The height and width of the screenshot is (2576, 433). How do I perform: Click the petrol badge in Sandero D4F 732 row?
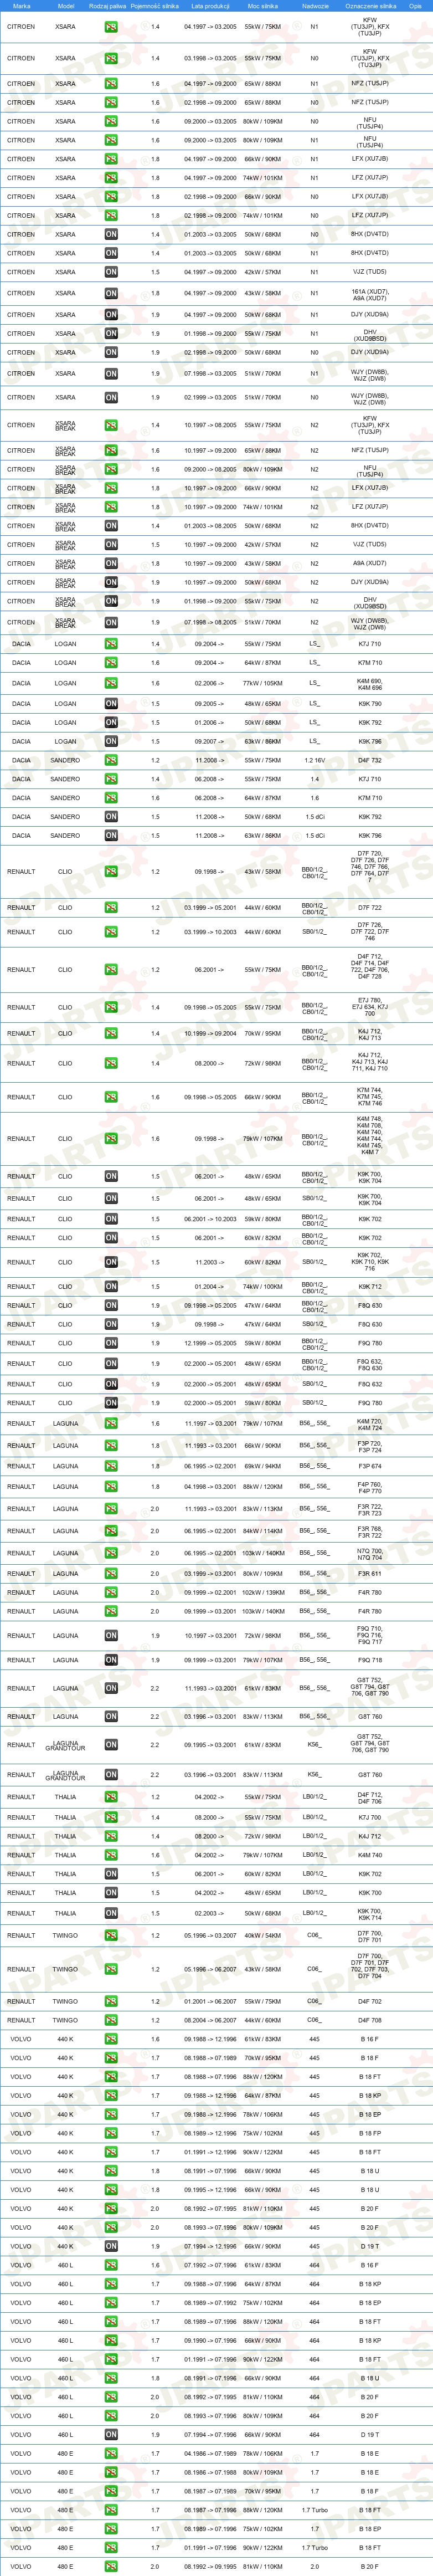[111, 761]
